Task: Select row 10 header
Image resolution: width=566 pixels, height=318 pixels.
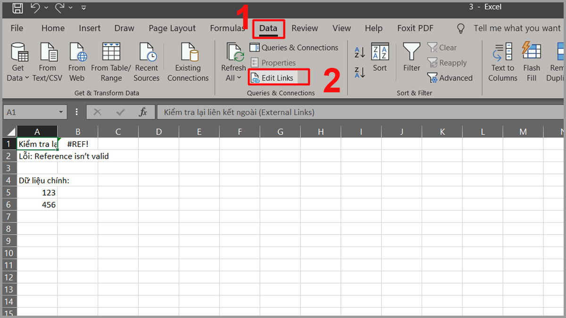Action: (x=10, y=253)
